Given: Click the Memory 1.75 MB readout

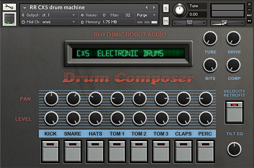Looking at the screenshot, I should click(101, 22).
